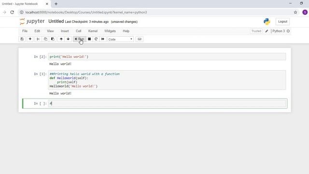This screenshot has width=309, height=174.
Task: Open the Widgets menu
Action: tap(110, 31)
